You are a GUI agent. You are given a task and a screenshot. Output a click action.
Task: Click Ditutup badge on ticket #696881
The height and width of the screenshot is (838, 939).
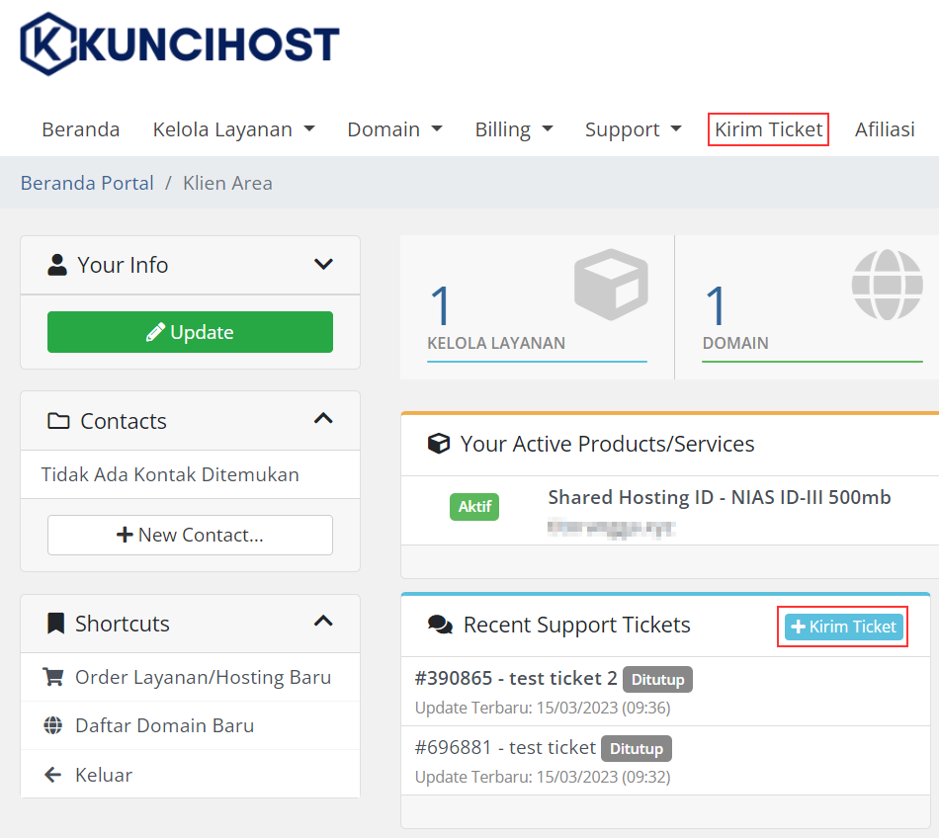636,748
